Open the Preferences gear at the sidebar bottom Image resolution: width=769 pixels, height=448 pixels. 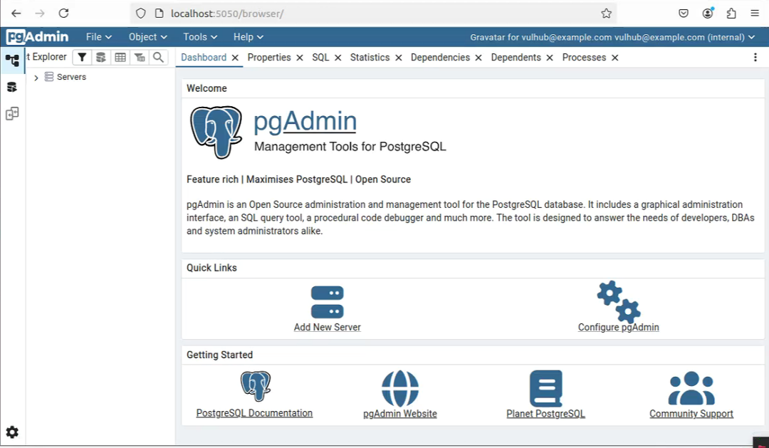tap(12, 432)
